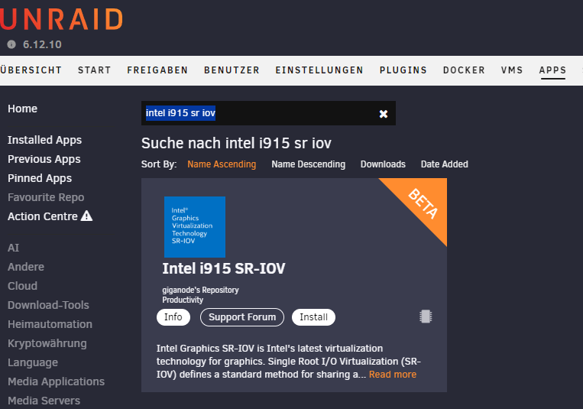Click the Productivity category label on card
This screenshot has width=583, height=409.
click(183, 300)
